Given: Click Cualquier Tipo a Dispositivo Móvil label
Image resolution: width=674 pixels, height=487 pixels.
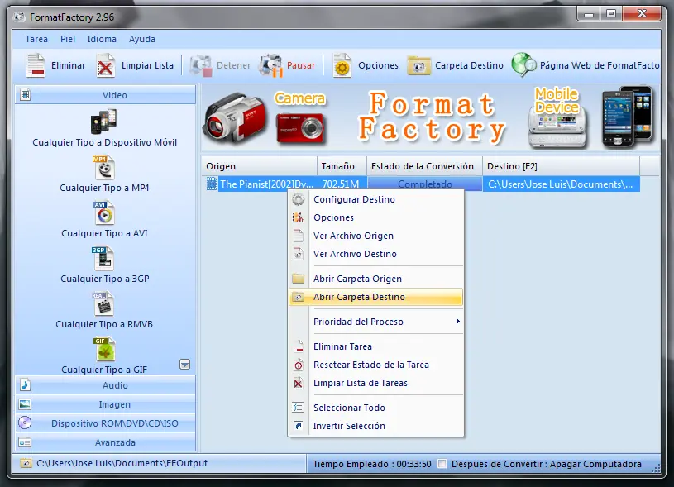Looking at the screenshot, I should coord(104,142).
